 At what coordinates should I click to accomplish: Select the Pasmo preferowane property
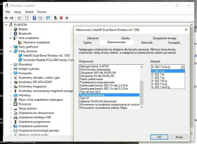tap(109, 79)
